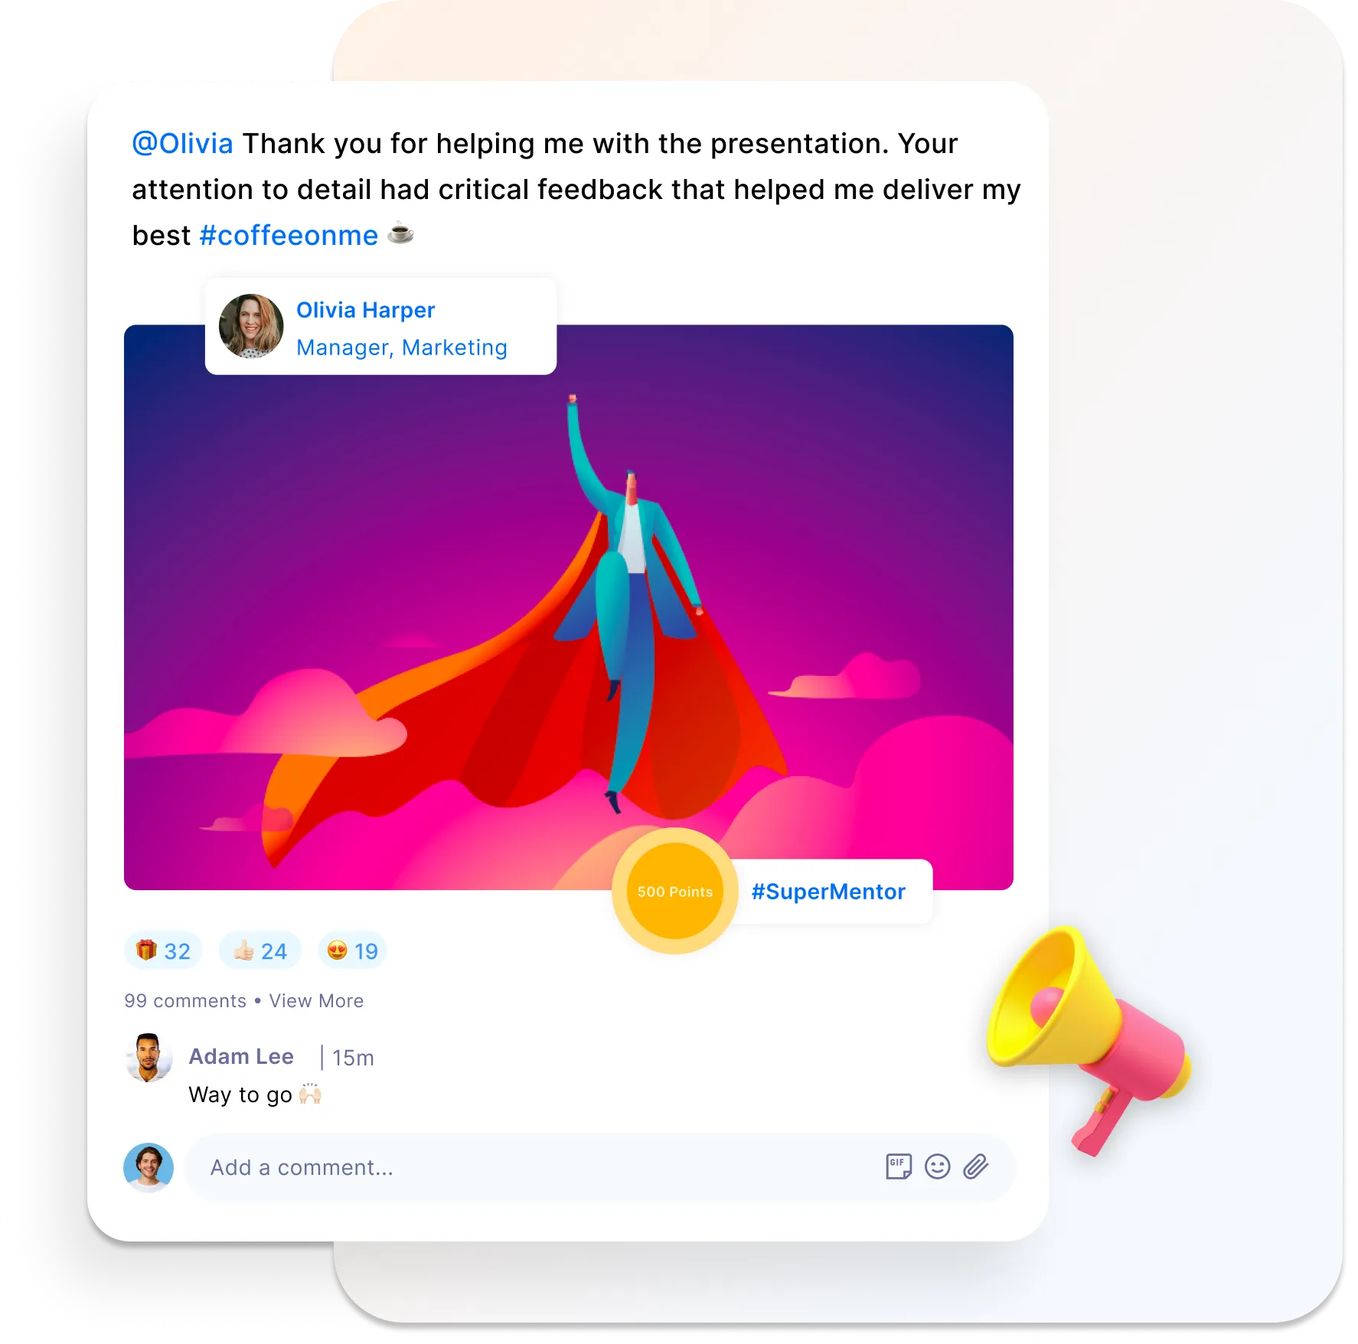
Task: Toggle the thumbs up reaction 24
Action: click(x=260, y=951)
